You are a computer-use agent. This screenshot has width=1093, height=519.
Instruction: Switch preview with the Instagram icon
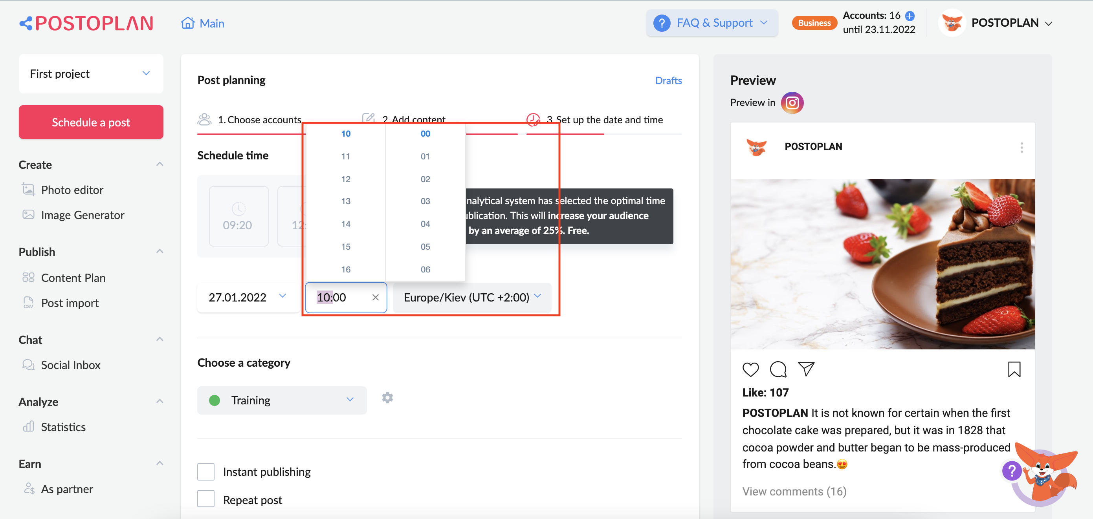point(792,102)
